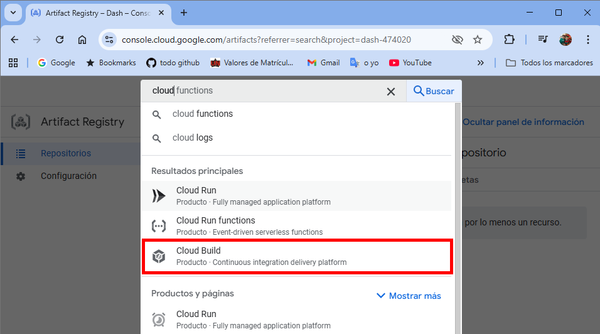Viewport: 600px width, 334px height.
Task: Open the Cloud Run functions result
Action: pos(296,226)
